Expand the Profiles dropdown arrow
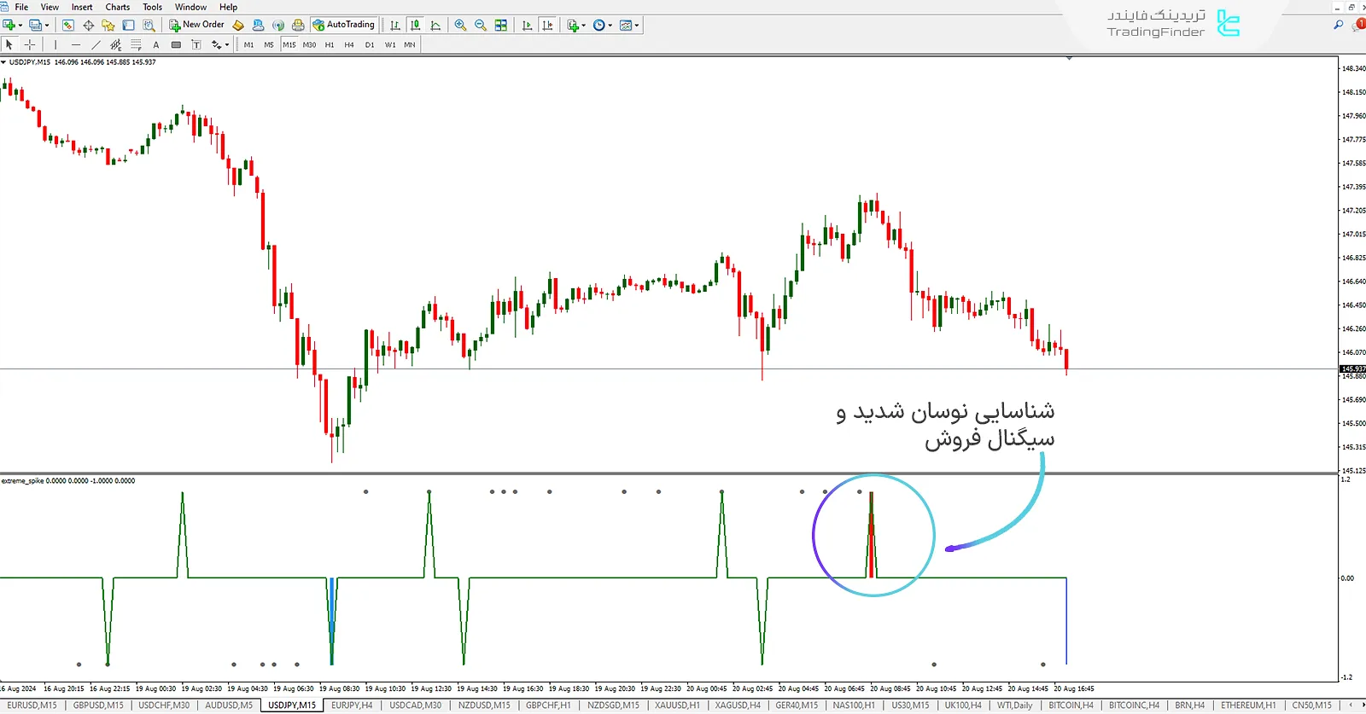The width and height of the screenshot is (1366, 714). click(47, 25)
